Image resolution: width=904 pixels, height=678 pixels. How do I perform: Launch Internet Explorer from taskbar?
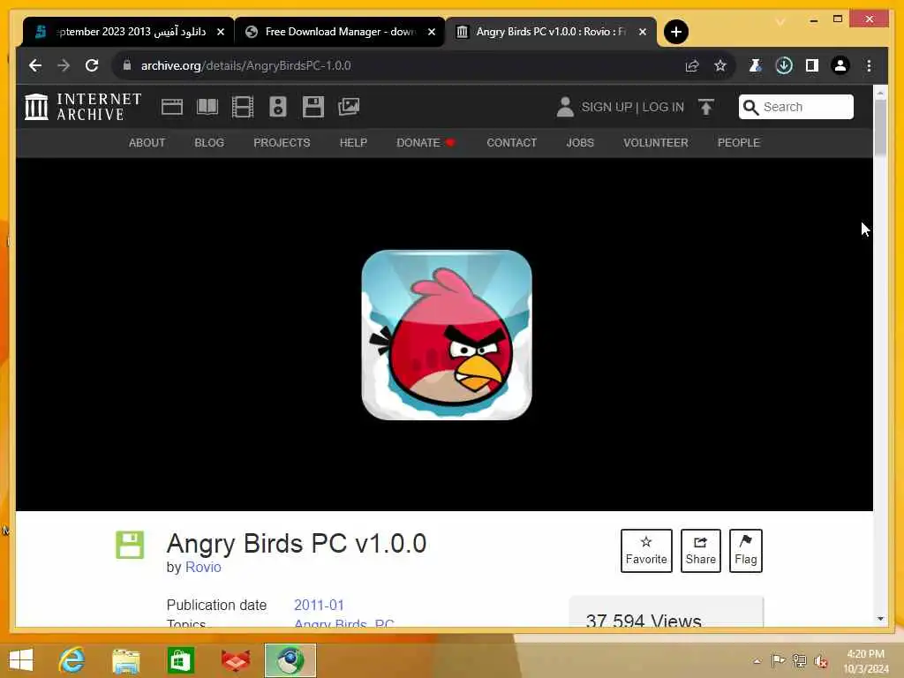point(72,660)
